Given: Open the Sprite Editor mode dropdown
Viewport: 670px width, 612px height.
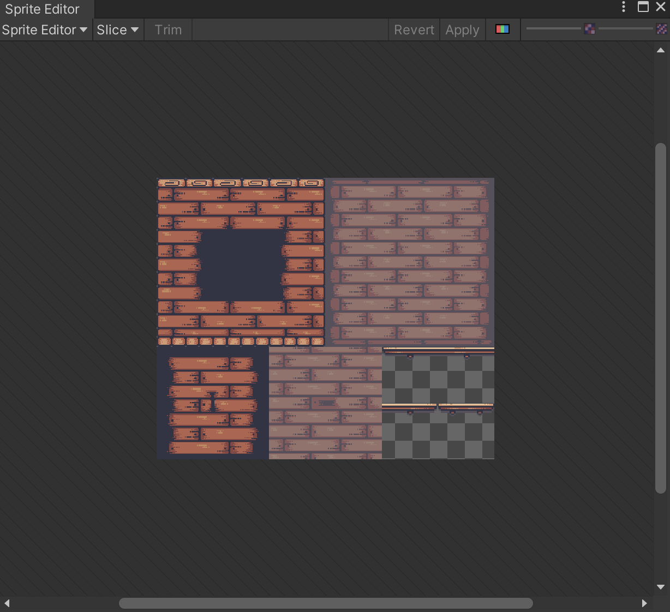Looking at the screenshot, I should [45, 30].
